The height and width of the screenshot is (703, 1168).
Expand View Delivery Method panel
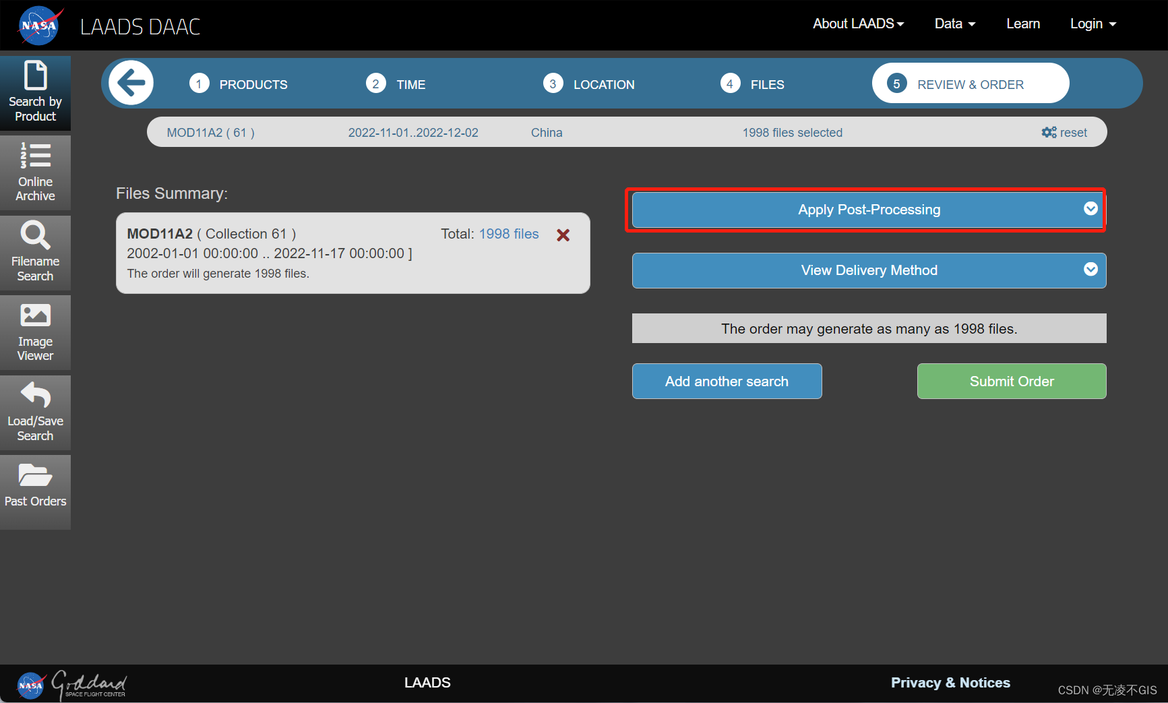point(869,270)
